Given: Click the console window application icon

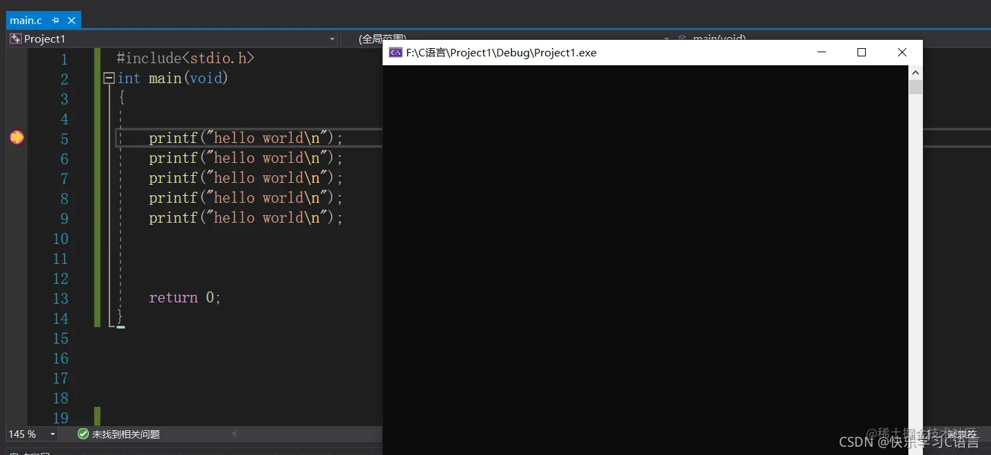Looking at the screenshot, I should 396,52.
